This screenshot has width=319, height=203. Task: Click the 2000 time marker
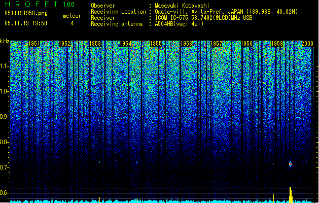[x=307, y=44]
